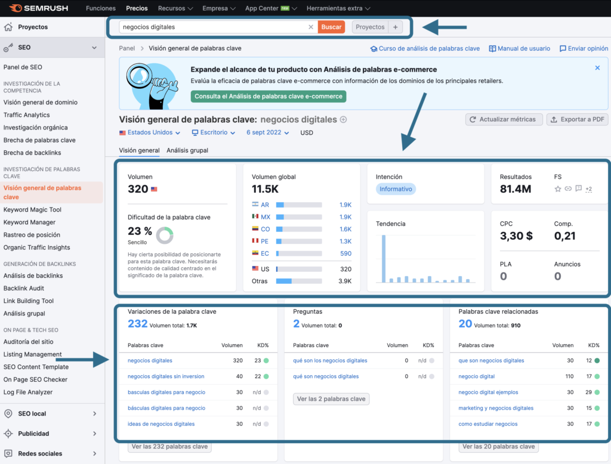This screenshot has height=464, width=611.
Task: Clear the search field using the X icon
Action: 310,27
